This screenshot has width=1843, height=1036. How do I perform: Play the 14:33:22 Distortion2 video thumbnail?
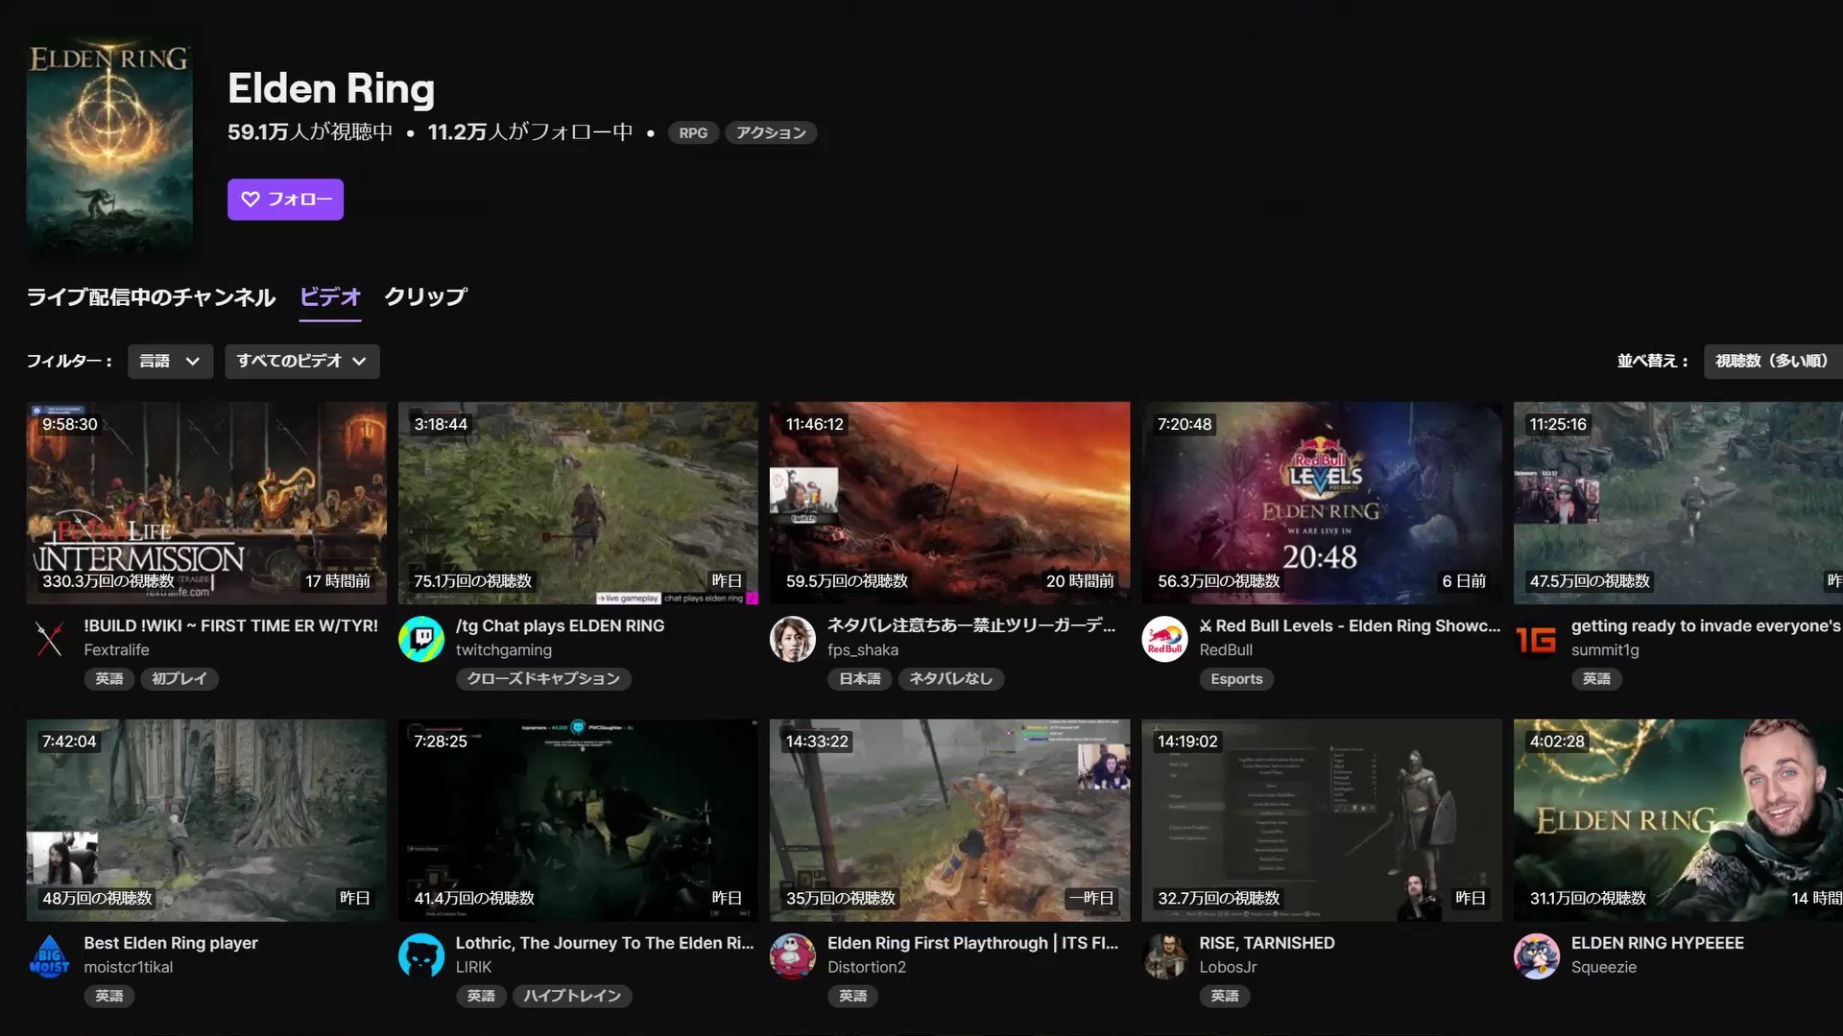click(949, 820)
